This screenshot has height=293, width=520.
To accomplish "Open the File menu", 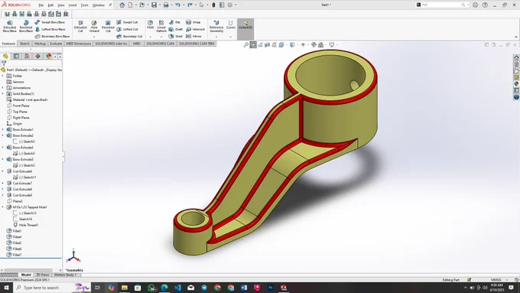I will pyautogui.click(x=41, y=5).
